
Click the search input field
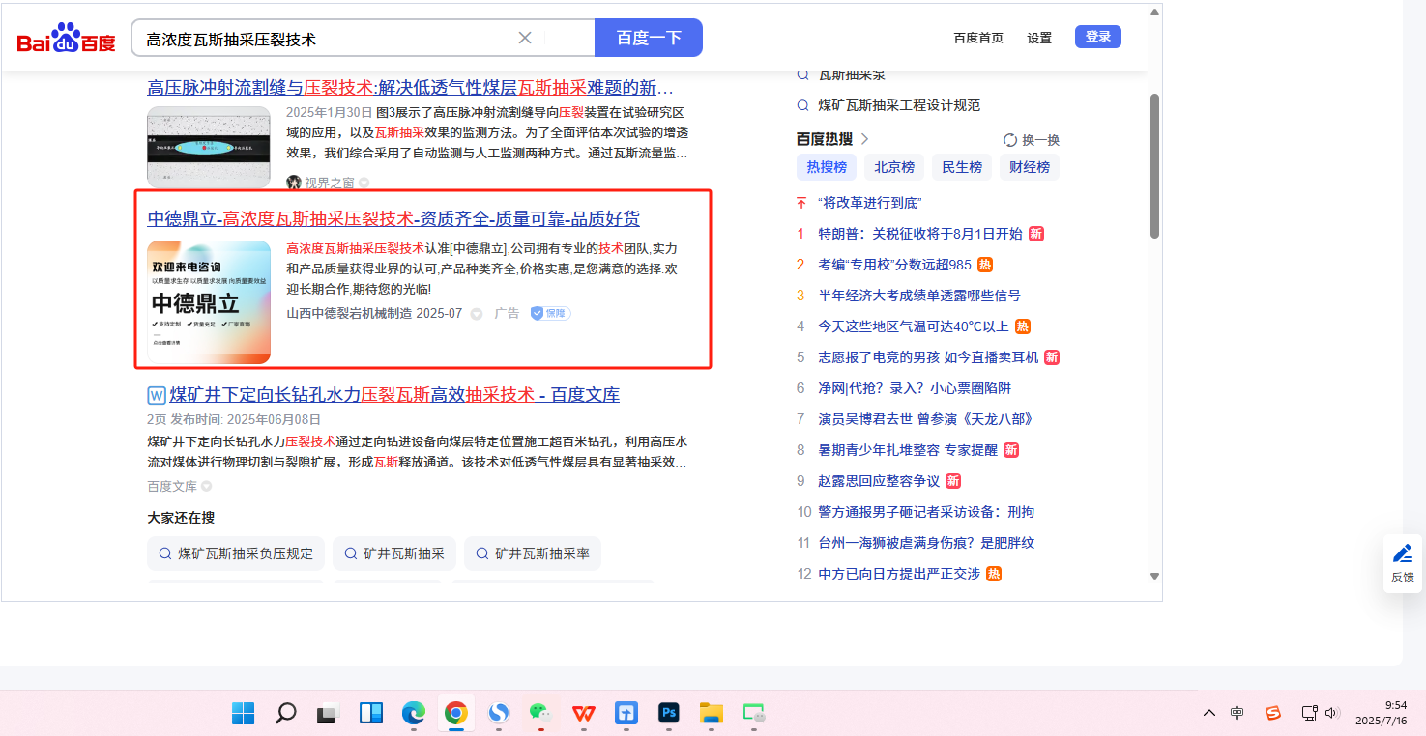324,39
